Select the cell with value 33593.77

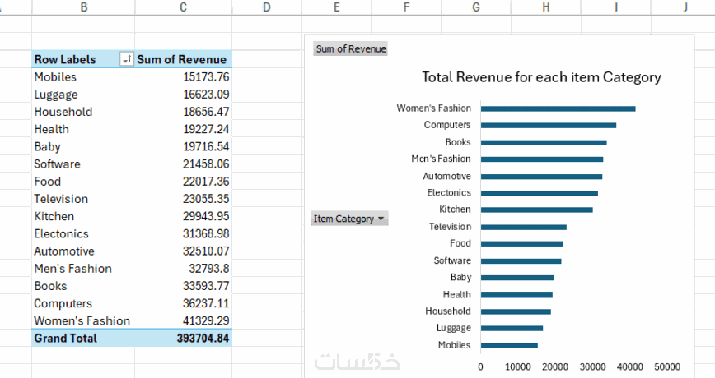[184, 286]
